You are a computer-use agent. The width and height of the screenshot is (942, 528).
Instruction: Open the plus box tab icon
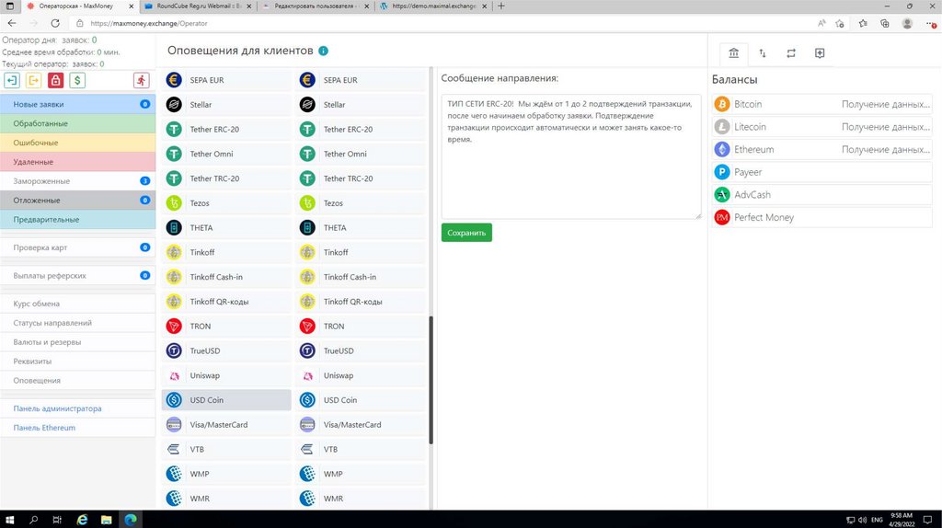[820, 53]
